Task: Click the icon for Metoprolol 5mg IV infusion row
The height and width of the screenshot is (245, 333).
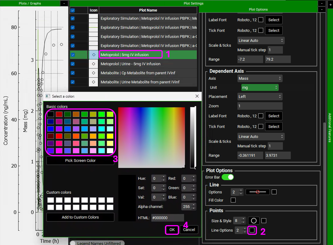Action: 93,55
